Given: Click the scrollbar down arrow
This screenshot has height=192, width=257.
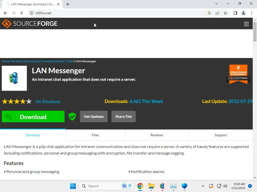Looking at the screenshot, I should pos(255,178).
